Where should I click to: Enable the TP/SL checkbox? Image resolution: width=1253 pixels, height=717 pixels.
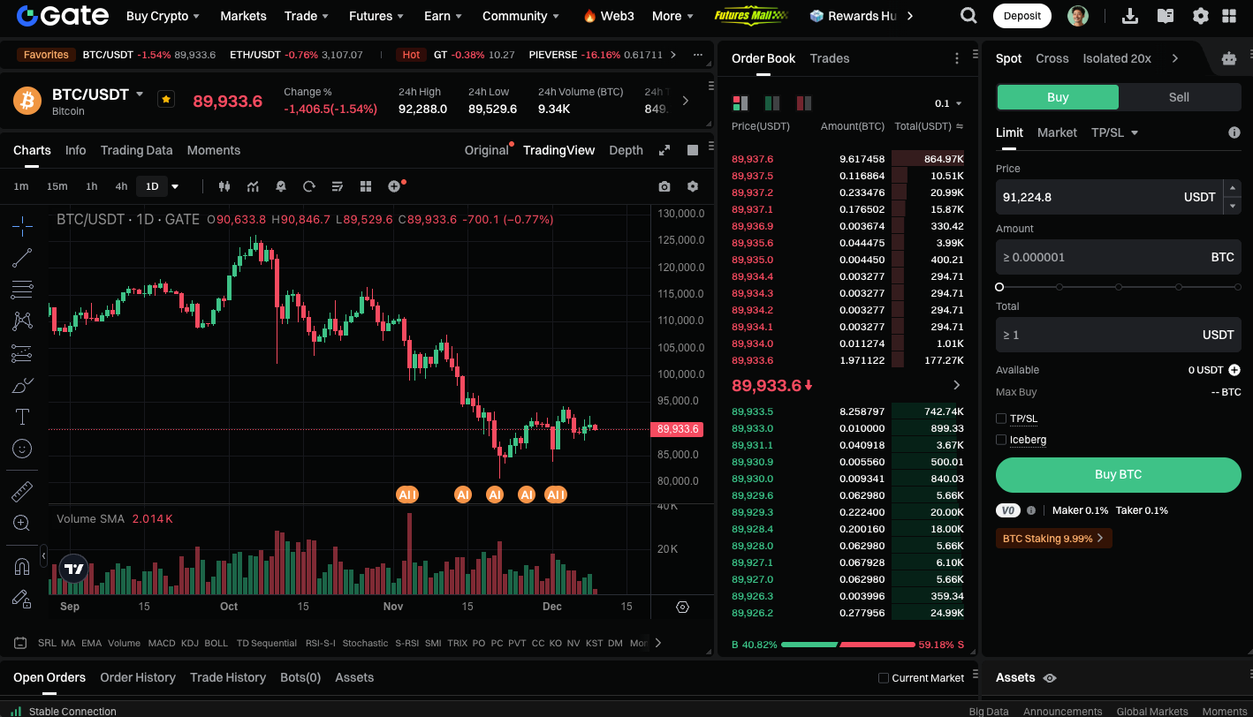[x=1001, y=419]
